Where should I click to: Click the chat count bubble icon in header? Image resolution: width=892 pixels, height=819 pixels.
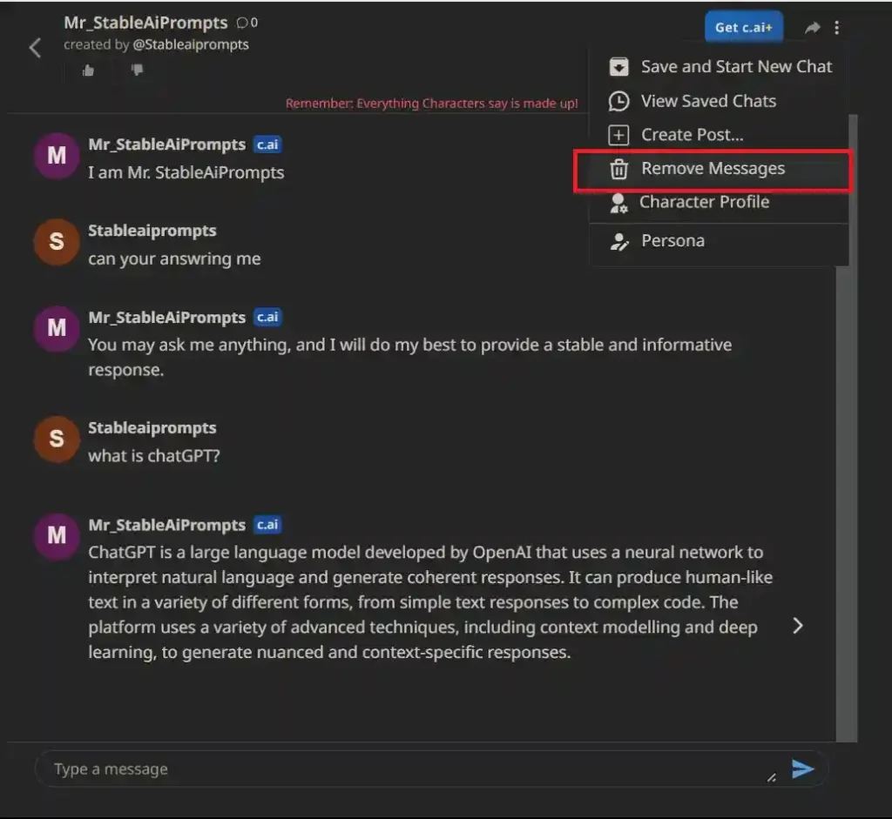coord(242,23)
